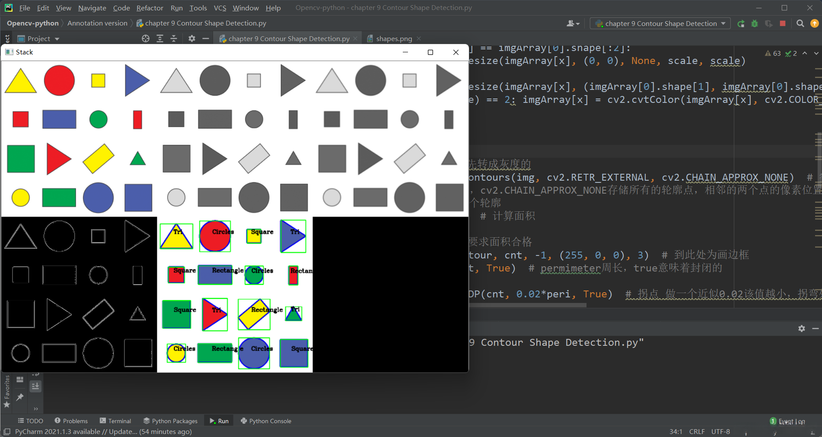The image size is (822, 437).
Task: Click the locate file crosshair icon in Project panel
Action: click(x=146, y=38)
